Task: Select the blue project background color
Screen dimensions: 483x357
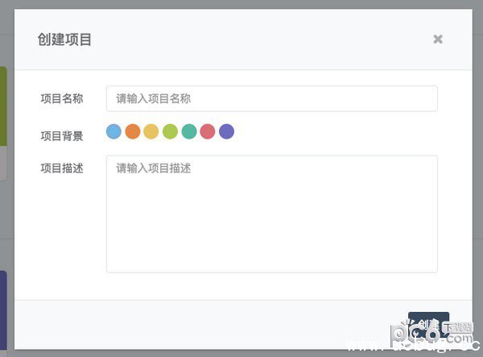Action: (x=114, y=131)
